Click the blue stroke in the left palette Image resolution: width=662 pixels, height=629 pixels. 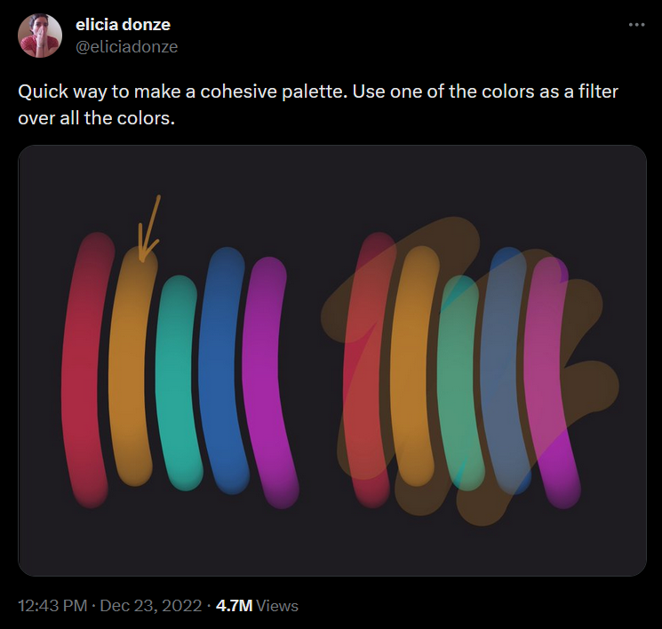click(x=221, y=373)
